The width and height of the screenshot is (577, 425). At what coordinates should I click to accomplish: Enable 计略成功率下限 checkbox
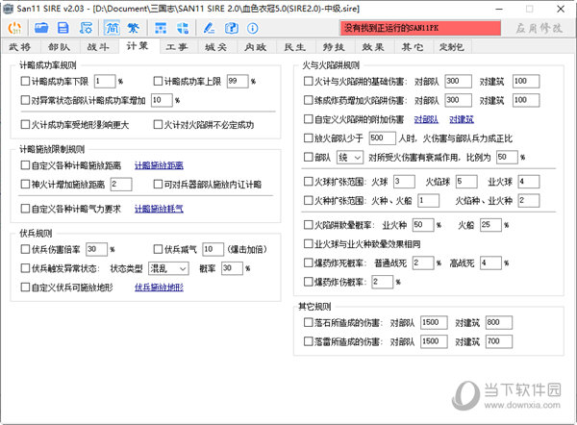tap(25, 81)
